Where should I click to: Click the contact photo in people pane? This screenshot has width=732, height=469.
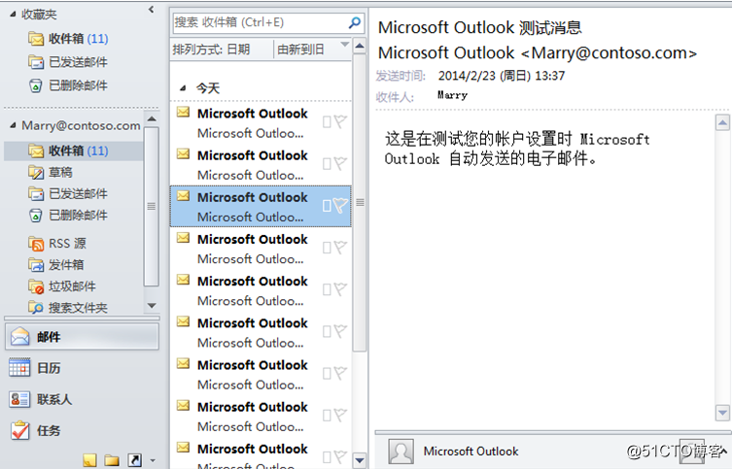[x=401, y=451]
